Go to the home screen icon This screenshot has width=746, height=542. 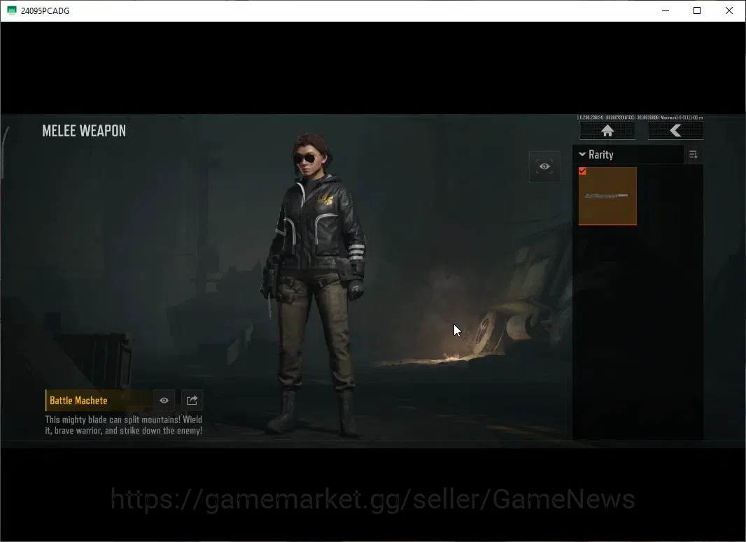607,131
